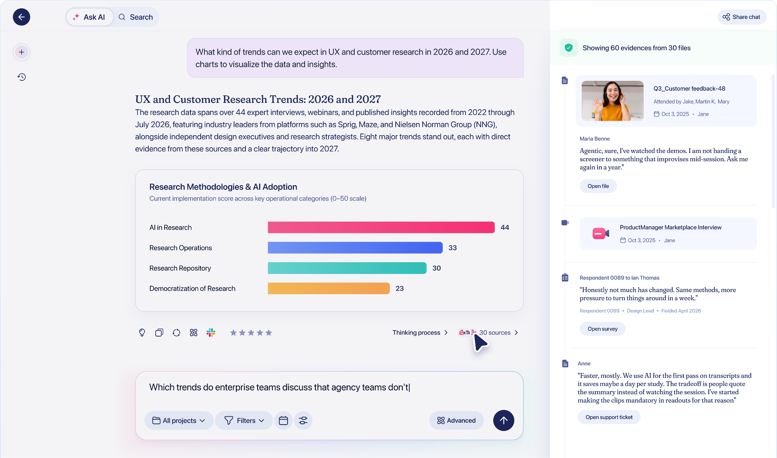Open the Q3_Customer feedback-48 thumbnail photo
Screen dimensions: 777x458
pos(613,101)
